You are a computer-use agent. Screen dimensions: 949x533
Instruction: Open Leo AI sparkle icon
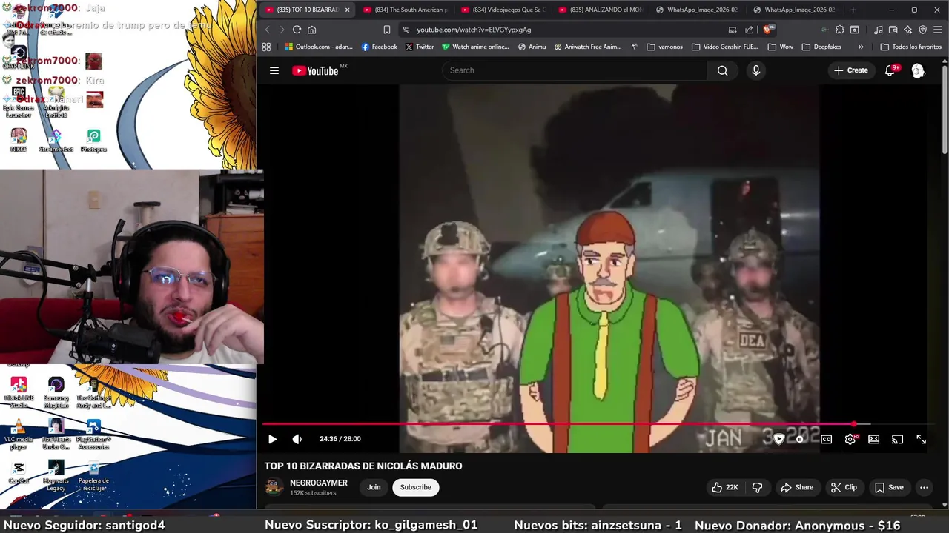click(907, 30)
